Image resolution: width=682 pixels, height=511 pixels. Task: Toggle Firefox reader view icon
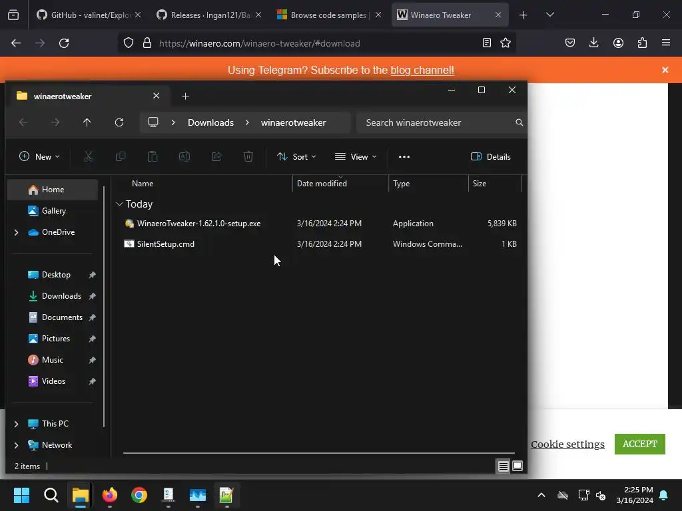tap(487, 43)
